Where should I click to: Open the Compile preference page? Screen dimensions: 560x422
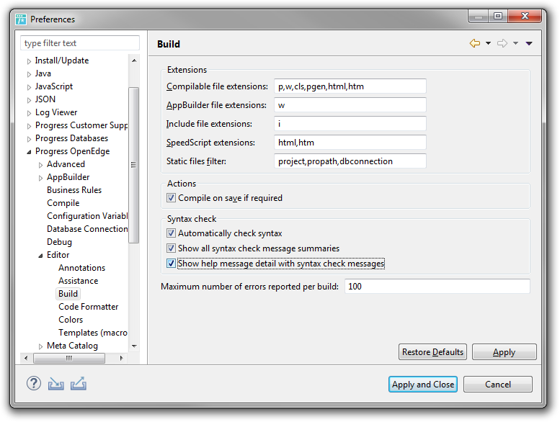[63, 203]
